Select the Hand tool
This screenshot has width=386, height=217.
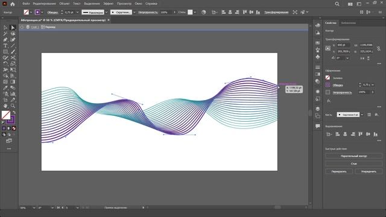tap(5, 106)
